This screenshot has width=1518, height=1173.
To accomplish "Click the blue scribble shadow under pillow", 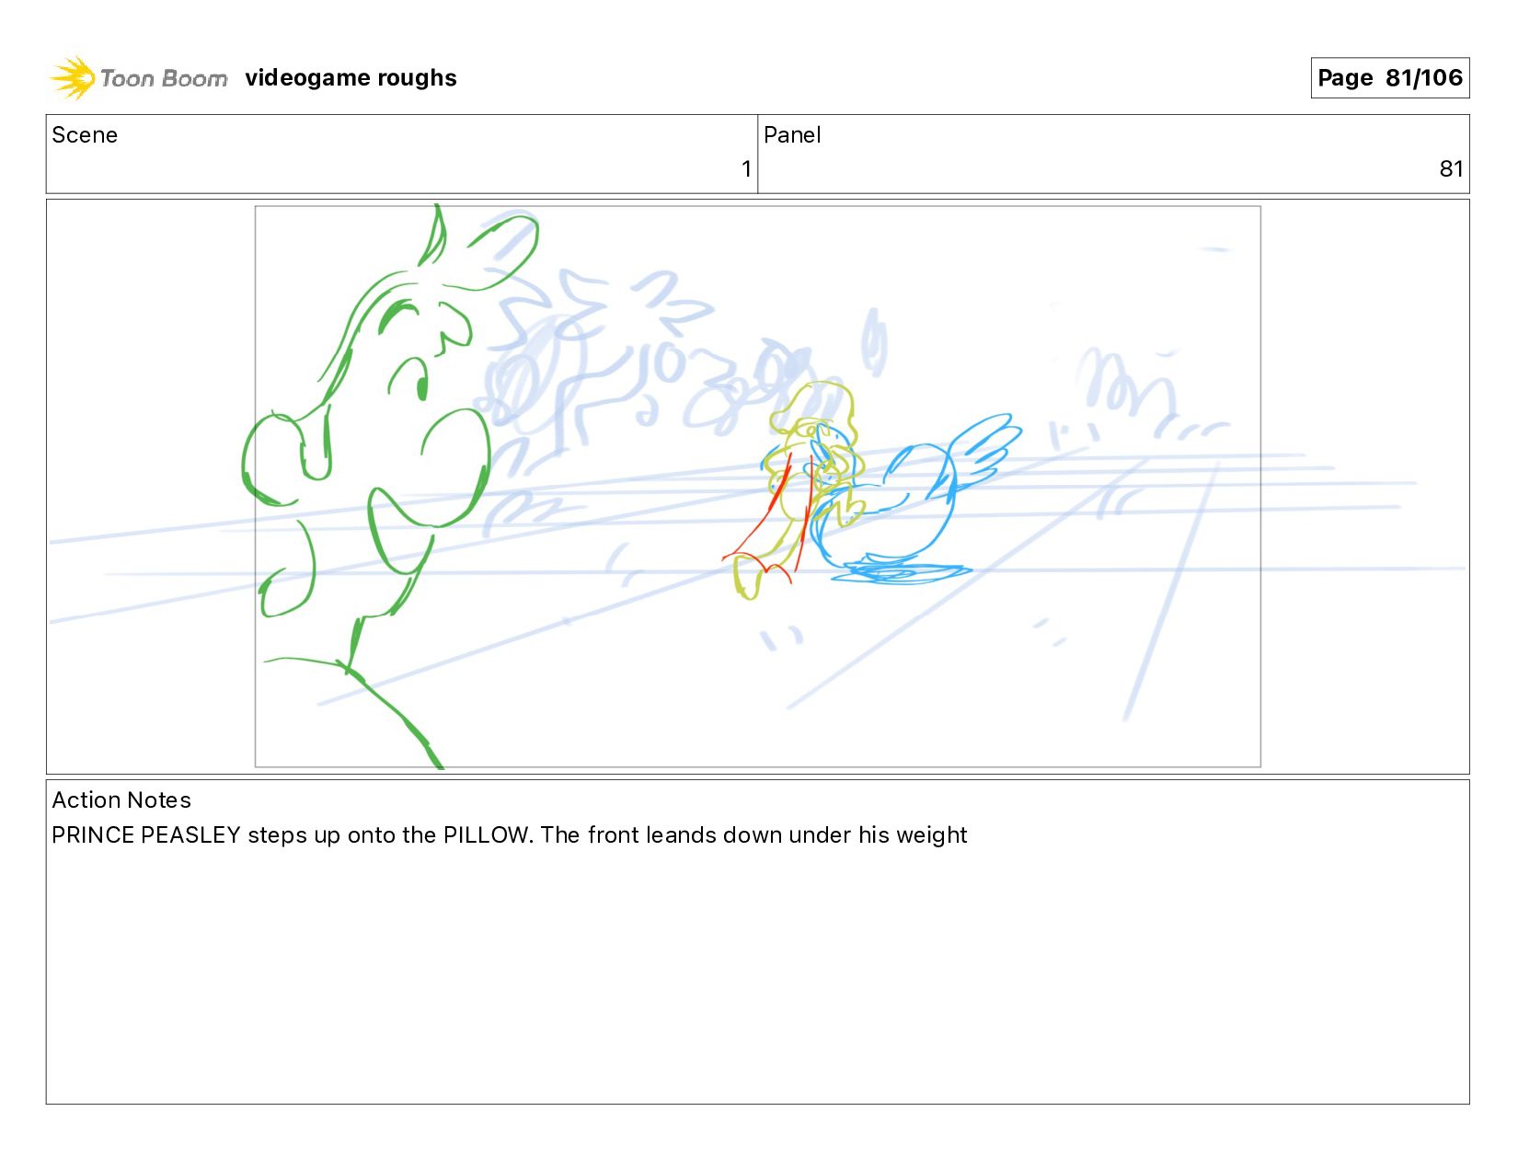I will 902,572.
